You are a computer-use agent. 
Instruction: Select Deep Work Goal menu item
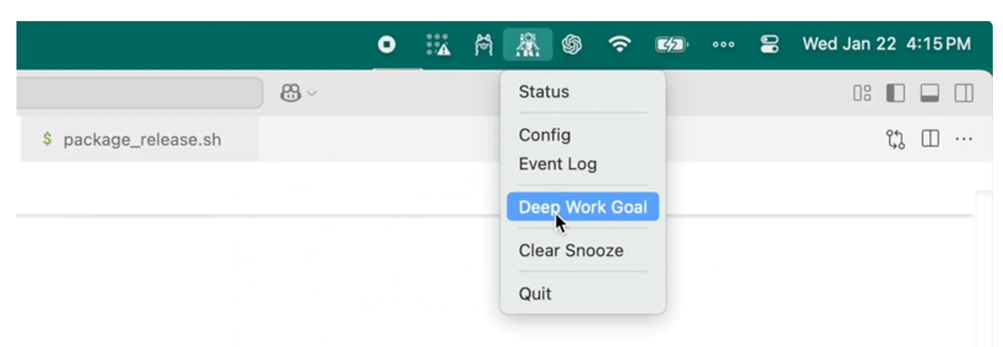click(583, 207)
